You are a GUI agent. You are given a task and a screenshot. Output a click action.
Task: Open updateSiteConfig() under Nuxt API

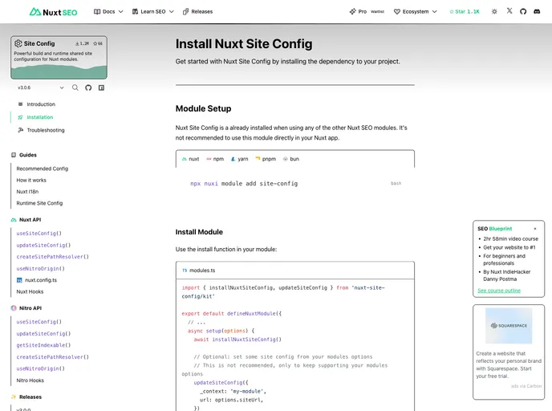[x=43, y=245]
